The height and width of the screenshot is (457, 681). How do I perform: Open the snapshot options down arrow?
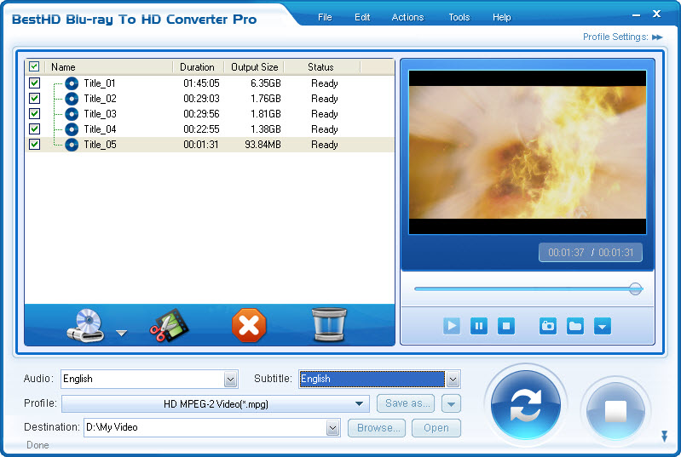click(603, 326)
